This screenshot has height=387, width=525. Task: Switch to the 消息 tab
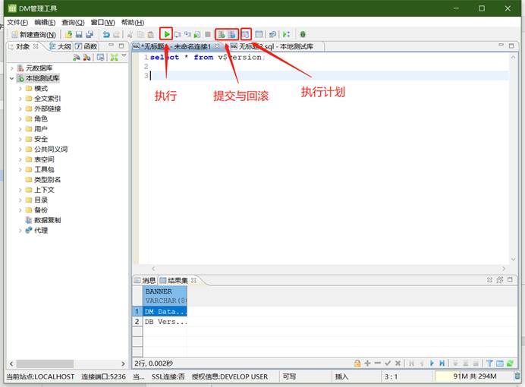[x=145, y=280]
